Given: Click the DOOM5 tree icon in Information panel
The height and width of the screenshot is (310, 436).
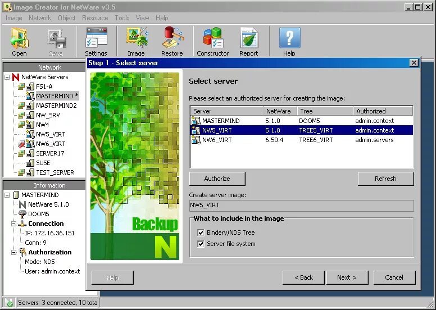Looking at the screenshot, I should tap(22, 214).
